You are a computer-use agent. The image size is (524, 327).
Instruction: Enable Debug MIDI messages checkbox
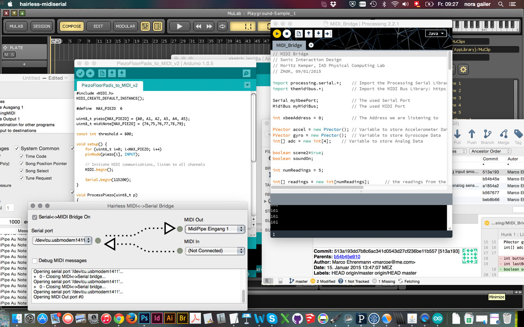35,261
